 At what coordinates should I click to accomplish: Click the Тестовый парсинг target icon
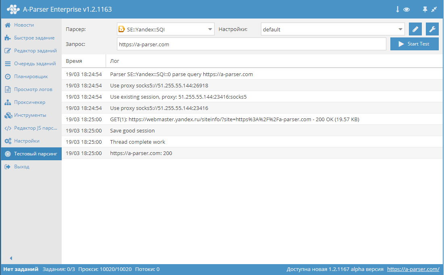click(8, 154)
